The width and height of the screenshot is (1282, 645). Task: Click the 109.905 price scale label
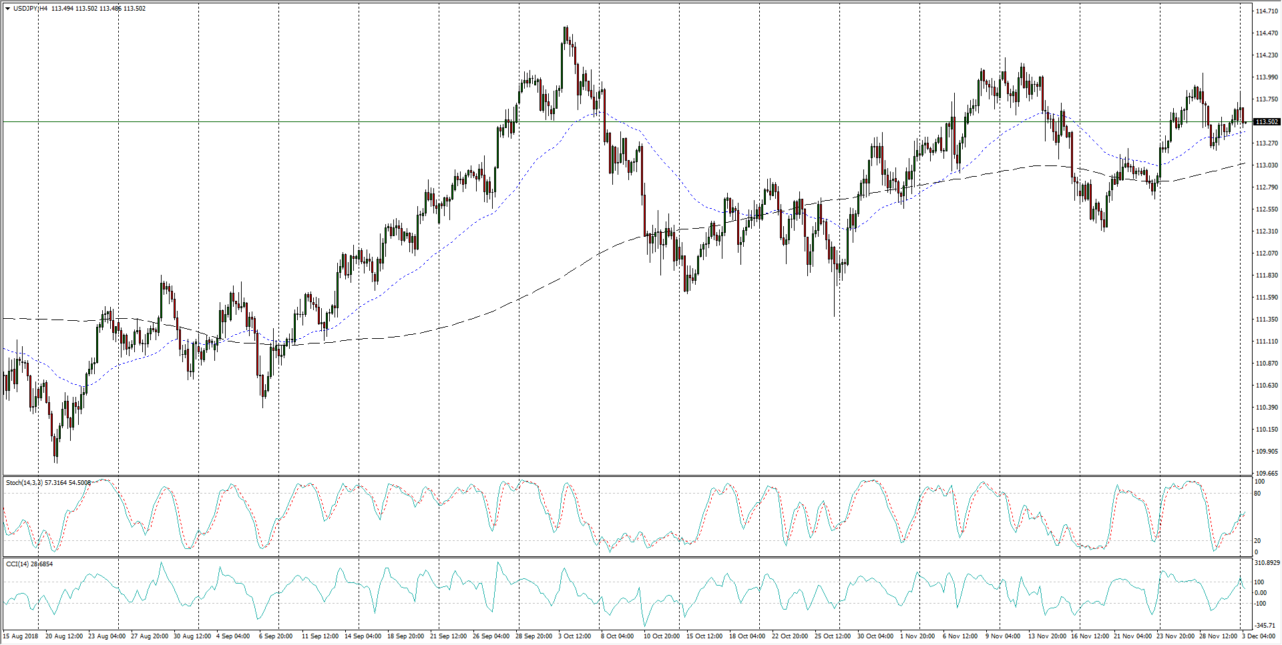(1267, 452)
